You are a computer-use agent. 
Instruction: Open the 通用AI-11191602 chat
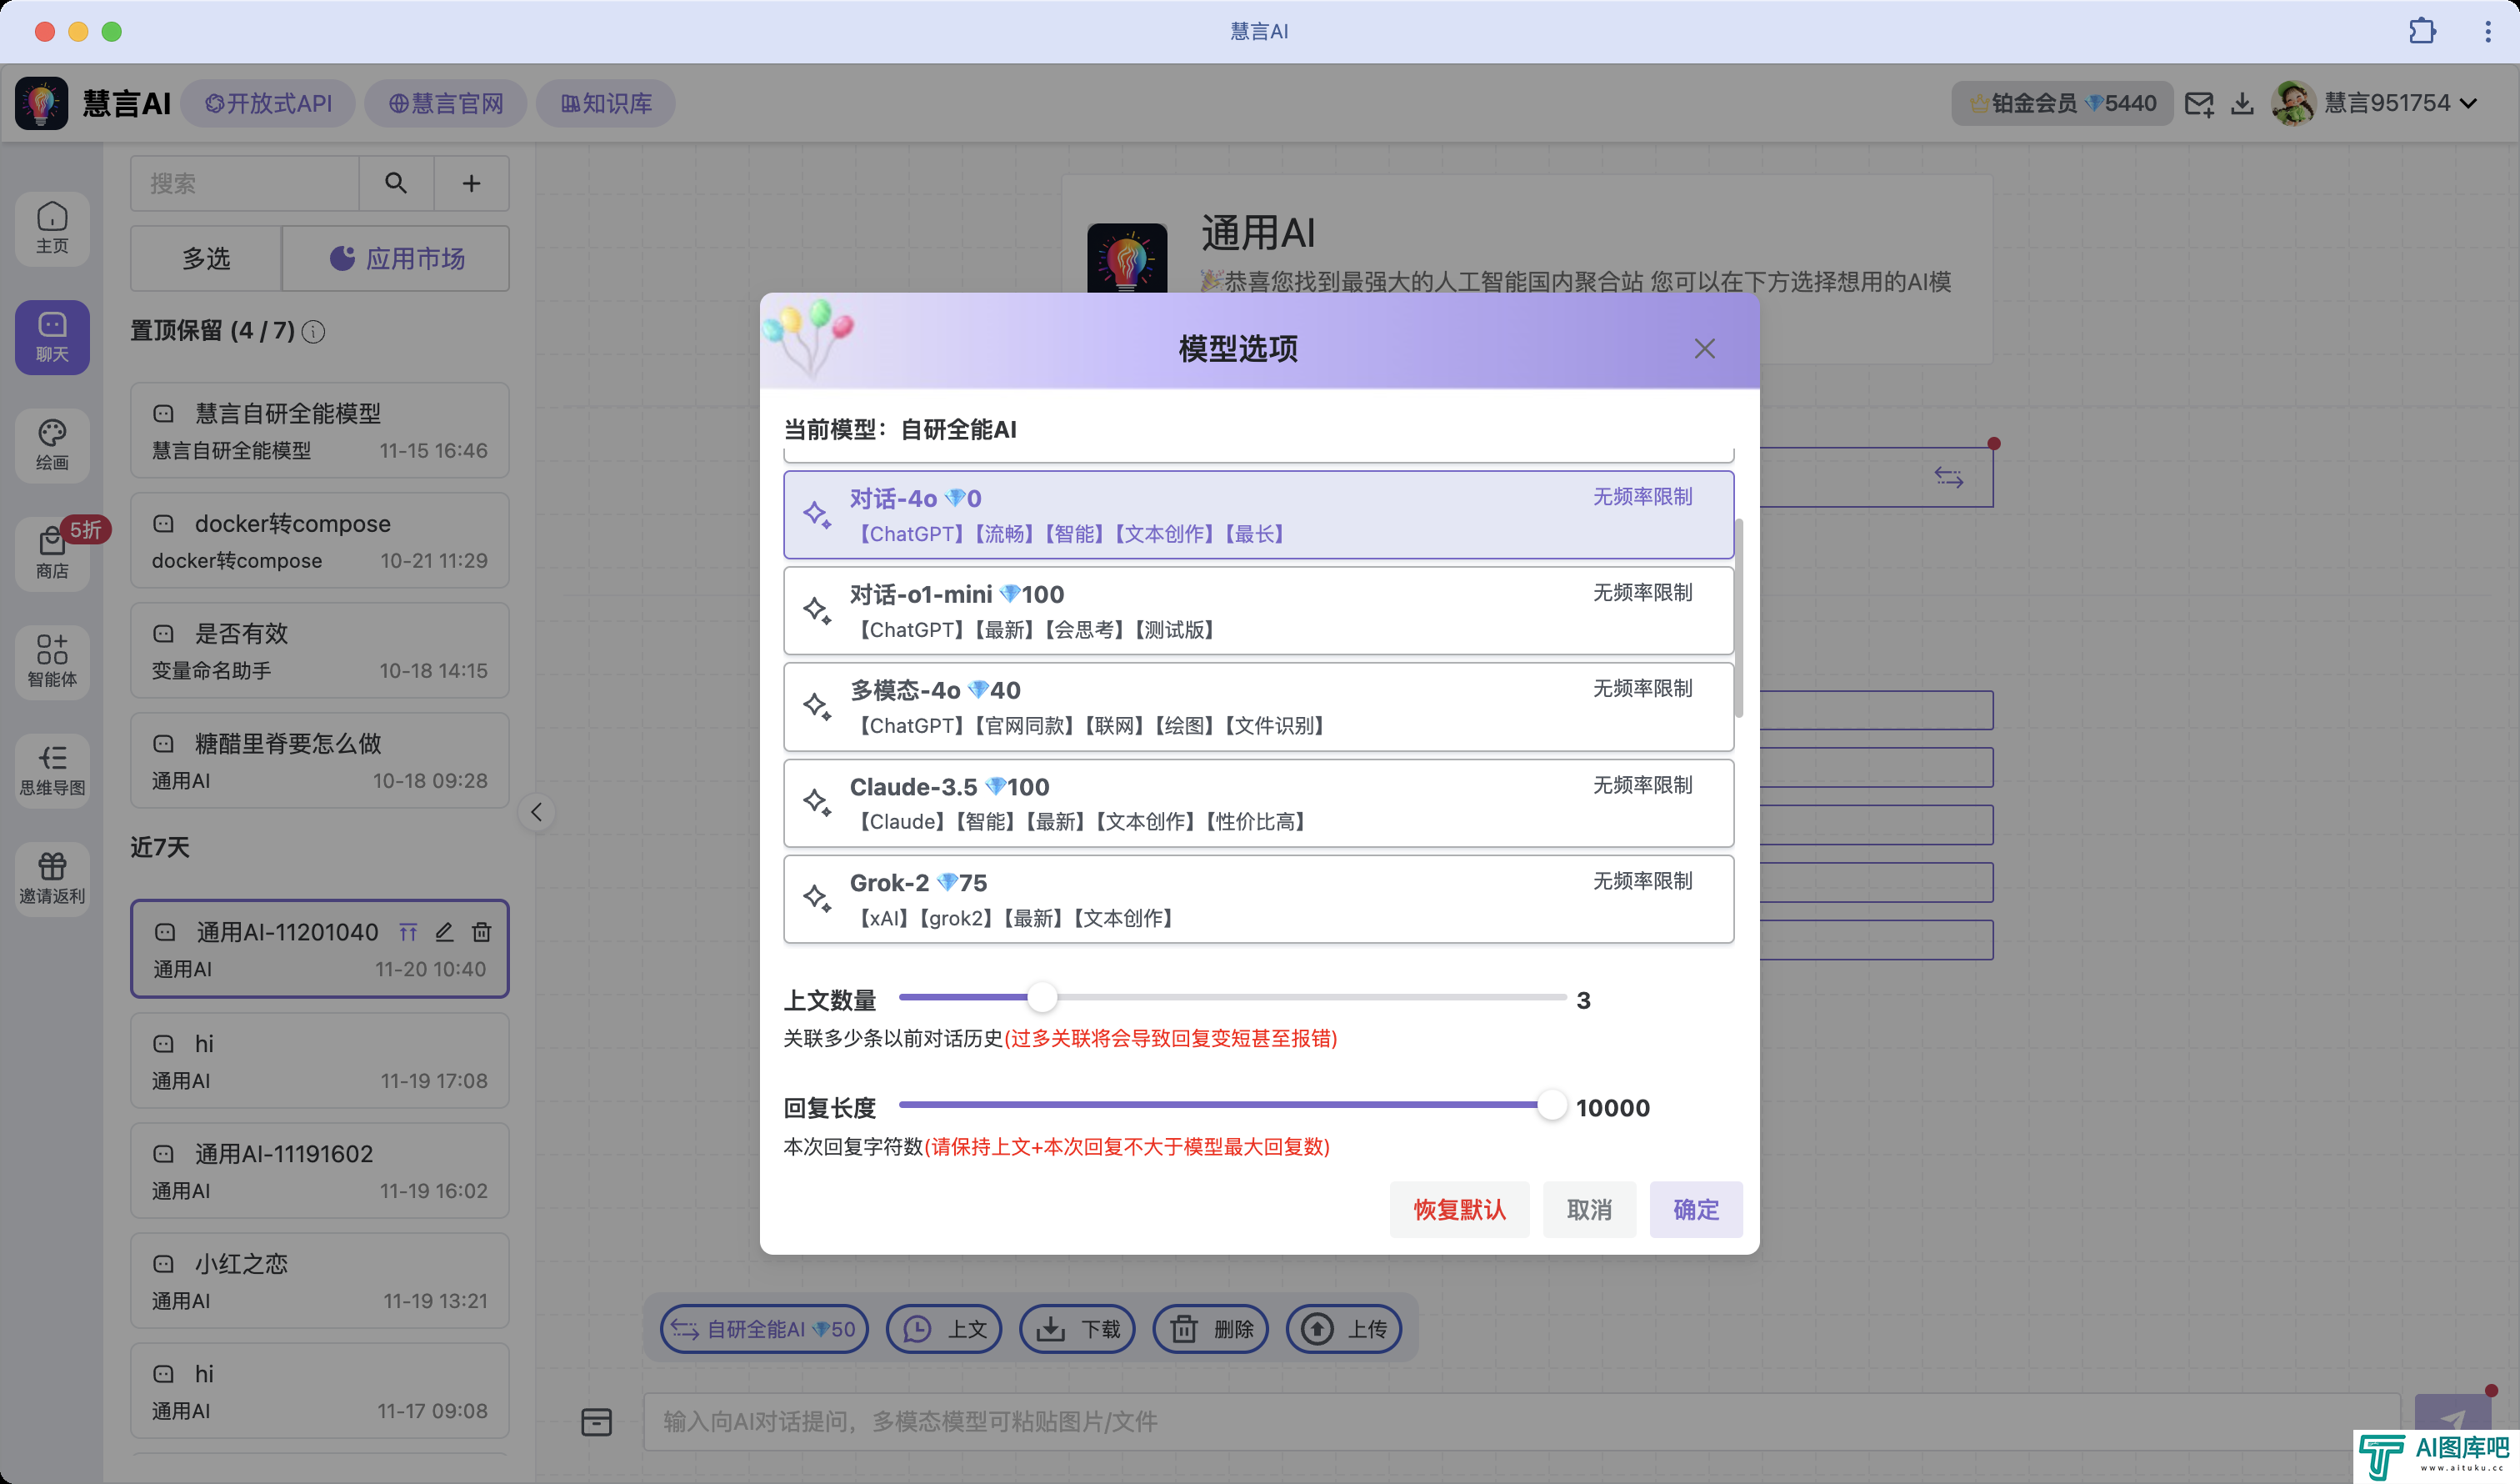tap(320, 1171)
